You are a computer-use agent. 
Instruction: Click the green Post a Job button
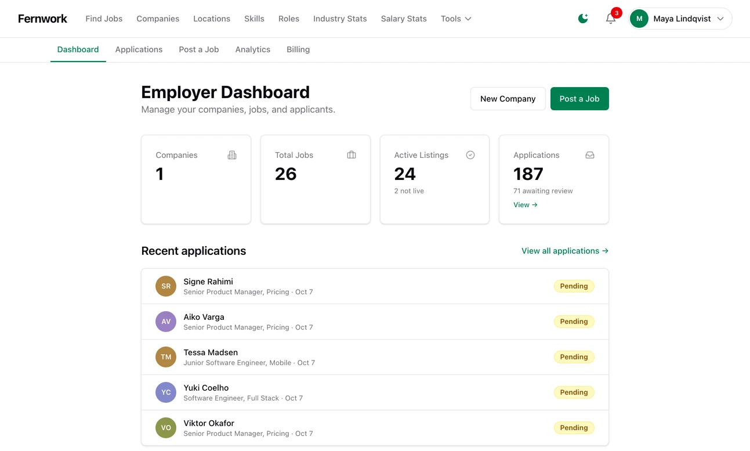[579, 99]
